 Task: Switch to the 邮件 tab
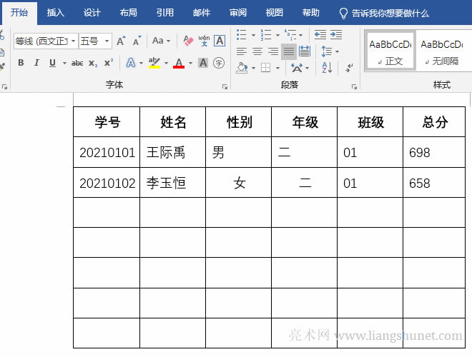(x=202, y=13)
